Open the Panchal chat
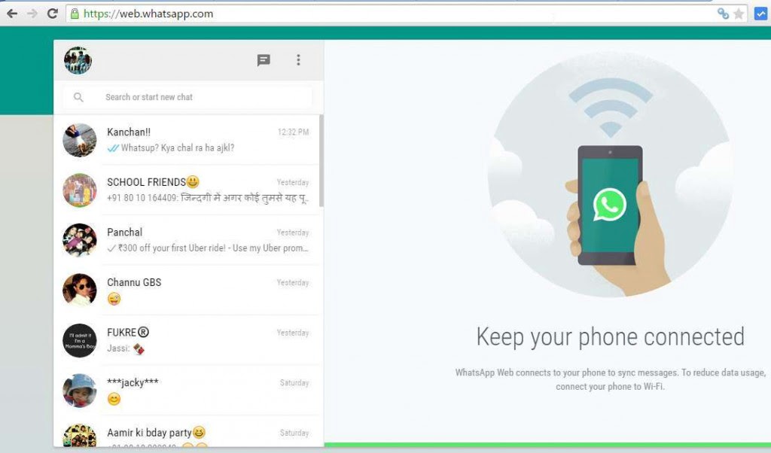771x453 pixels. pyautogui.click(x=187, y=240)
